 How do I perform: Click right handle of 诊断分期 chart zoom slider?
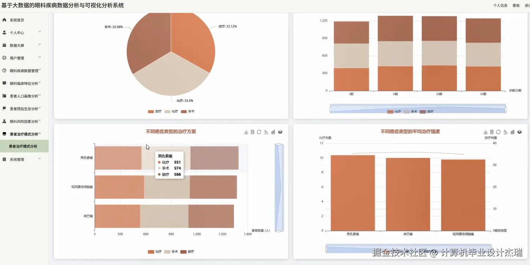[506, 109]
